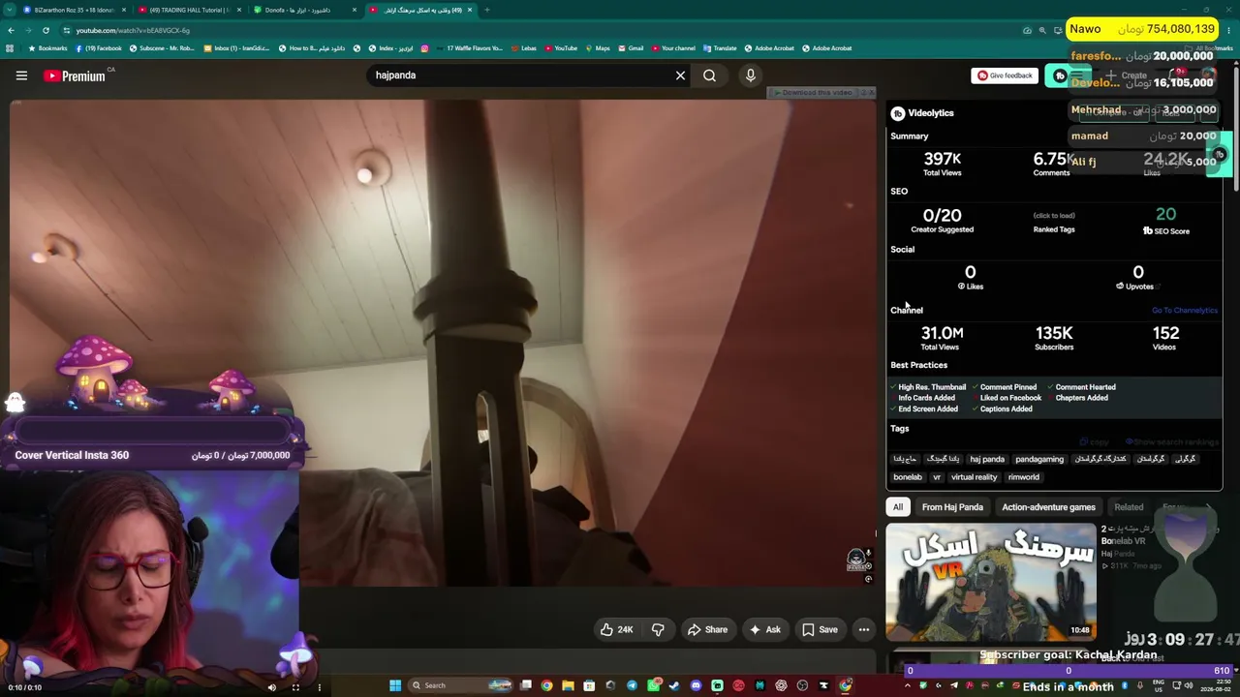Click the bonelab tag
Image resolution: width=1240 pixels, height=697 pixels.
pyautogui.click(x=908, y=477)
